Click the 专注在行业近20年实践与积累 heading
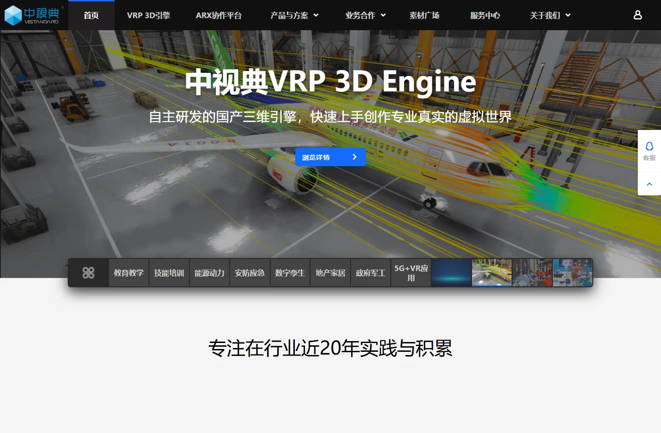661x433 pixels. [330, 348]
